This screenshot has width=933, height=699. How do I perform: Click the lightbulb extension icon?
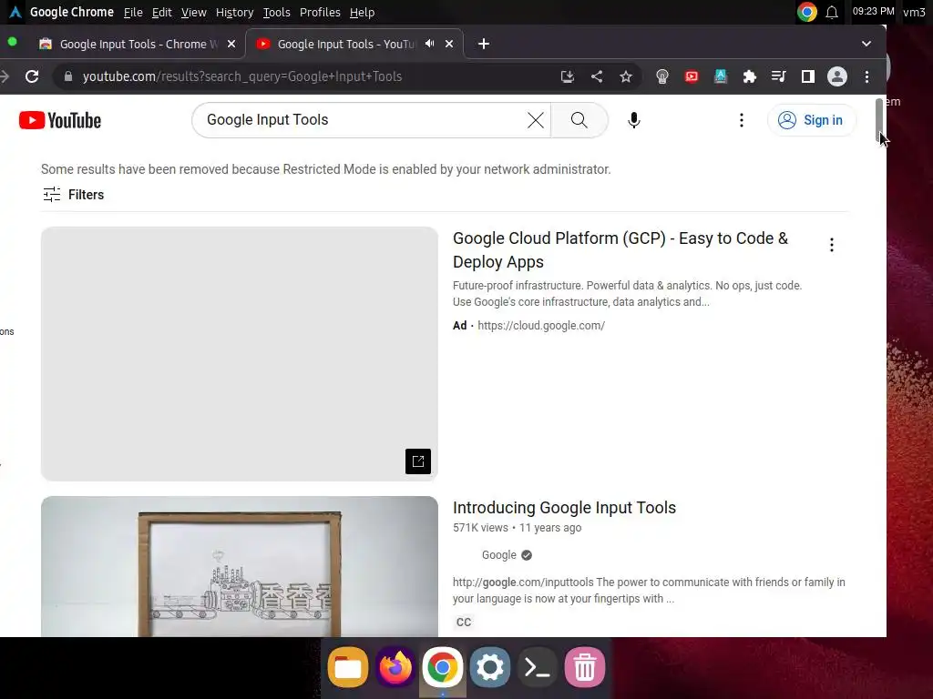coord(661,76)
